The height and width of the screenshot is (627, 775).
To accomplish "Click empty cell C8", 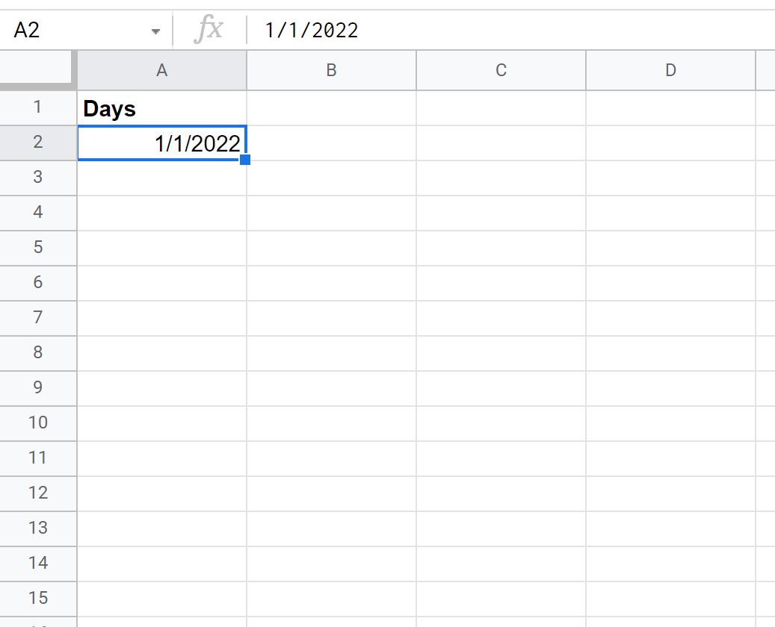I will click(501, 353).
